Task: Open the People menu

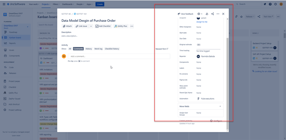Action: pos(80,4)
